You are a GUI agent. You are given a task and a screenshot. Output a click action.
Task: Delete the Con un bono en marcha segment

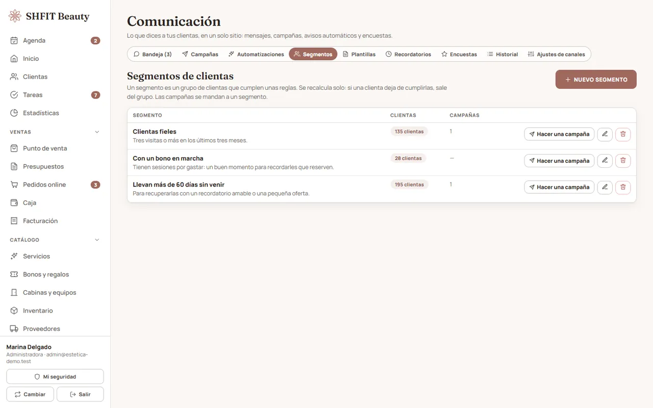(x=623, y=161)
